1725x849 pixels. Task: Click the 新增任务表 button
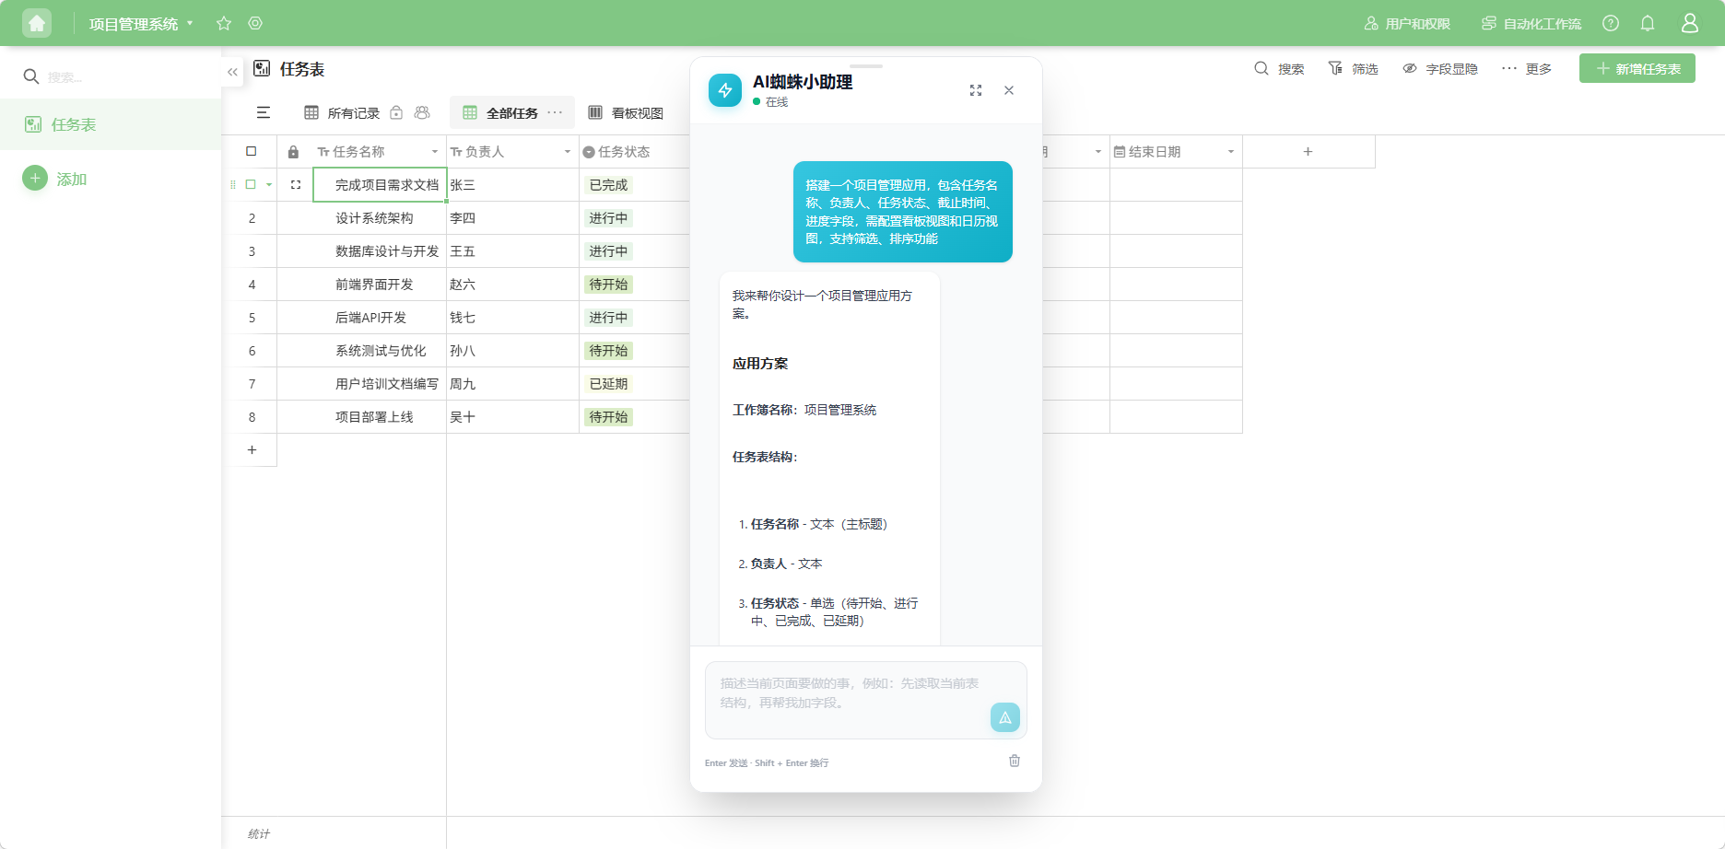[1637, 68]
